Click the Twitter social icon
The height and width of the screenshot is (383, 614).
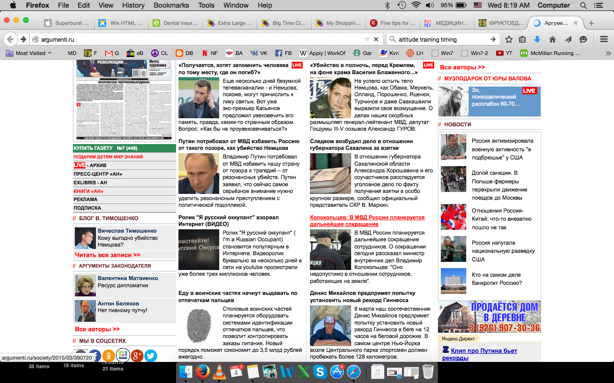click(151, 355)
